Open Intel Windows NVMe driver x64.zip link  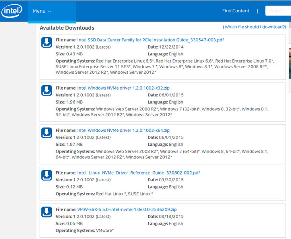click(123, 130)
